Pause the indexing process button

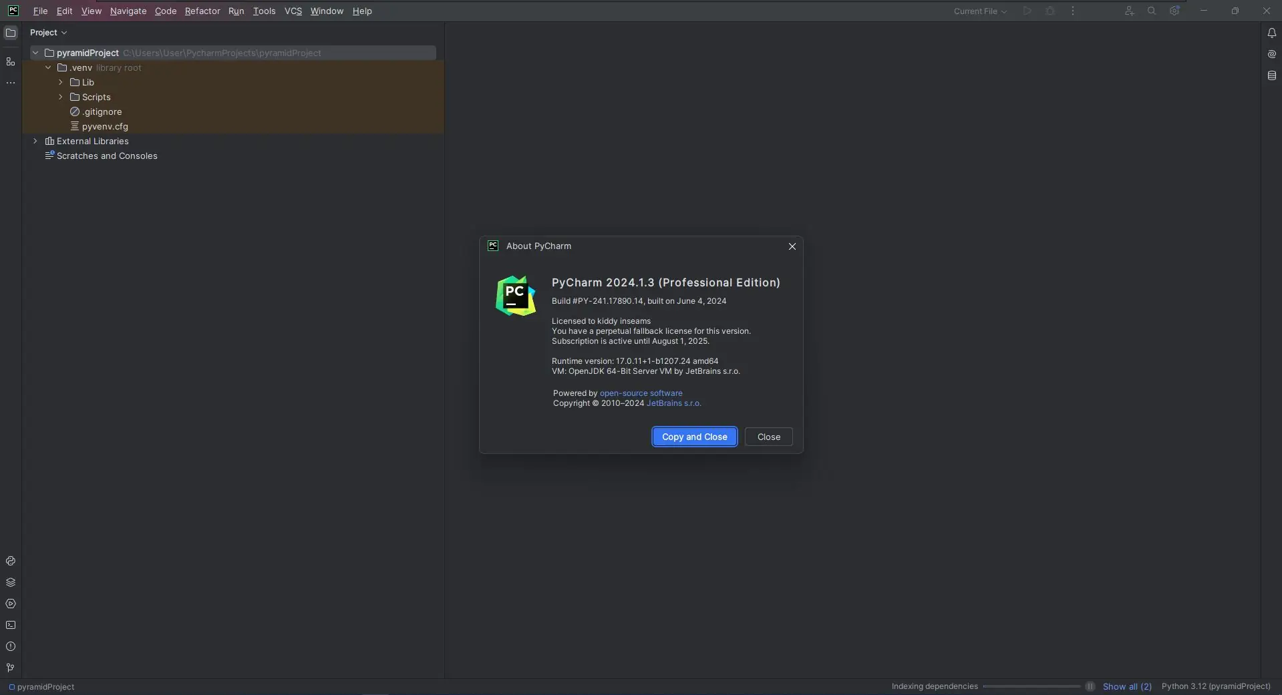click(x=1090, y=686)
